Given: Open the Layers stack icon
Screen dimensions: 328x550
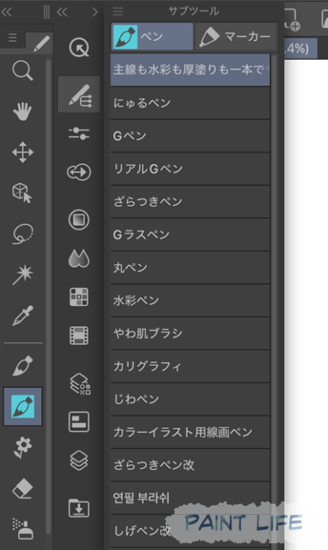Looking at the screenshot, I should pyautogui.click(x=78, y=460).
